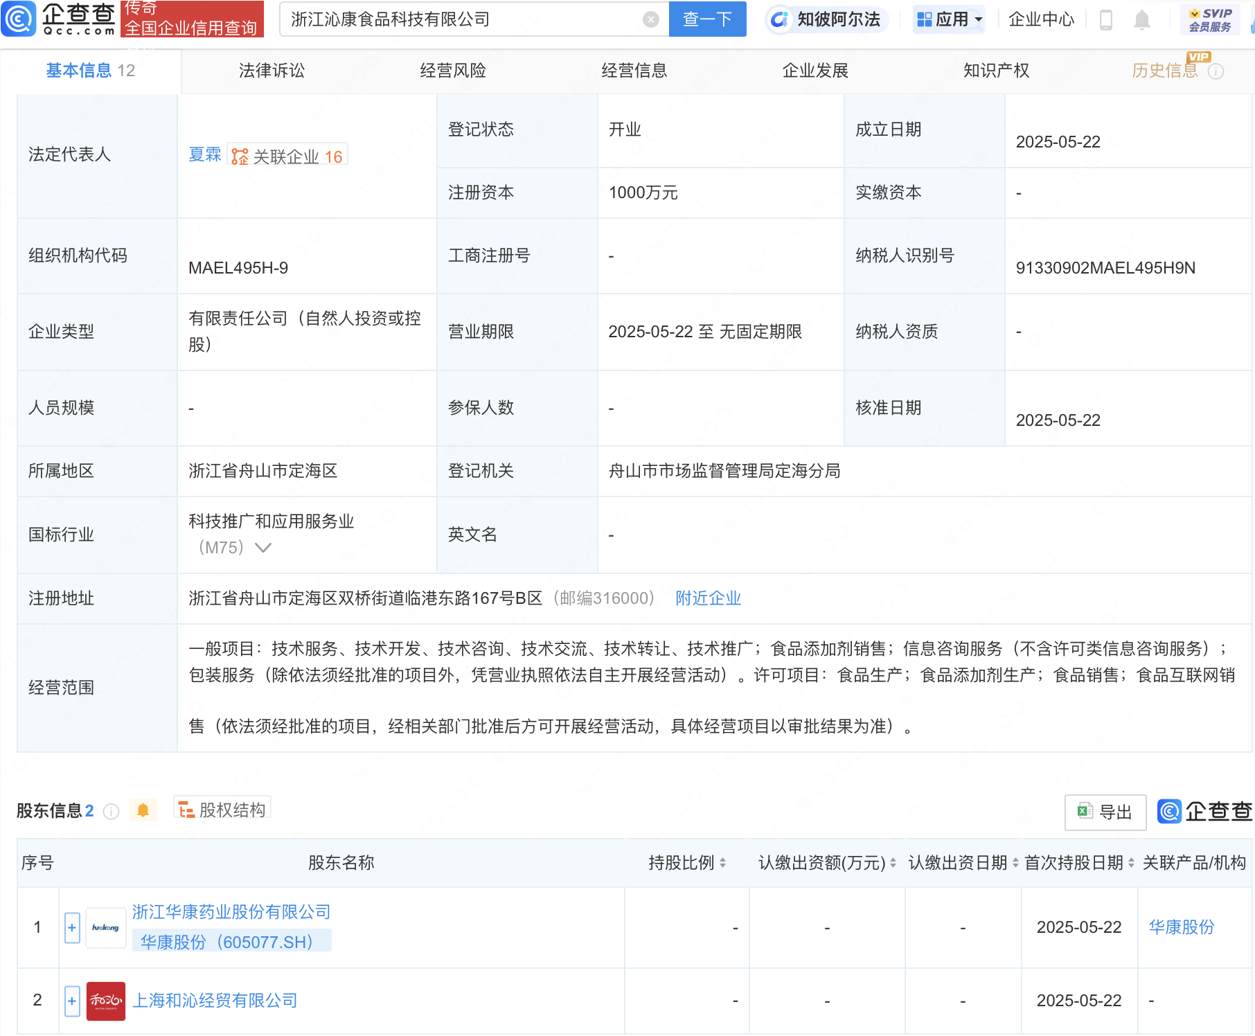Click info icon next to 股东信息
Image resolution: width=1255 pixels, height=1036 pixels.
click(111, 811)
